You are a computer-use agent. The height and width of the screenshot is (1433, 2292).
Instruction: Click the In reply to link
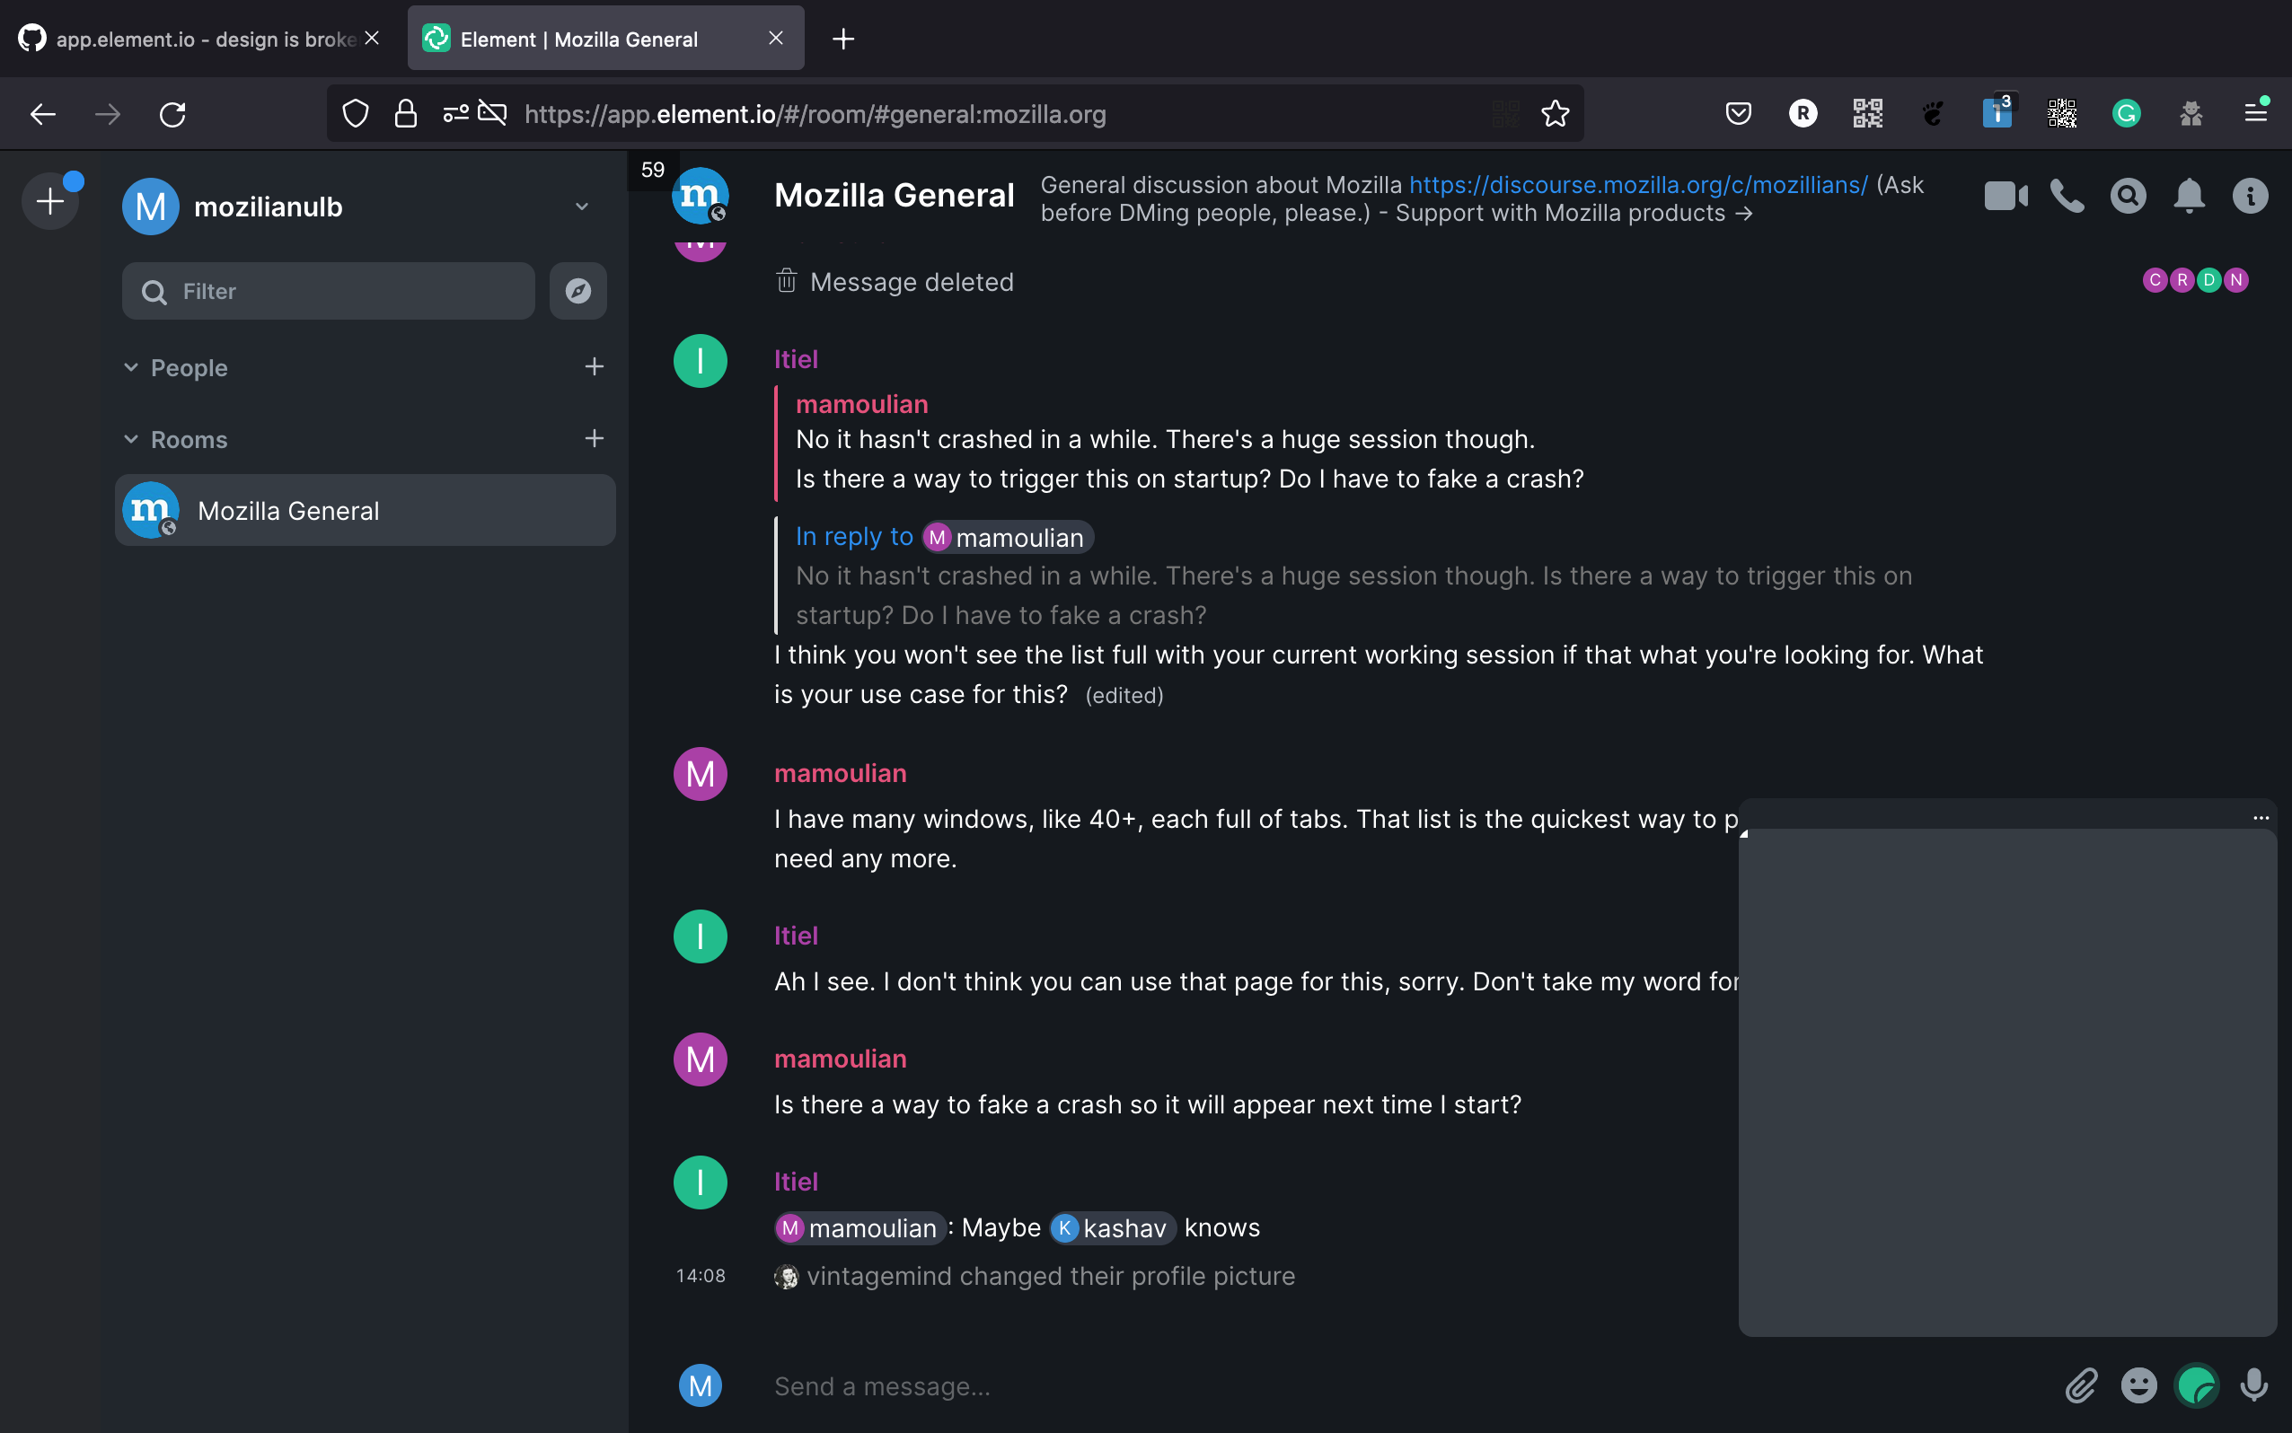[854, 536]
